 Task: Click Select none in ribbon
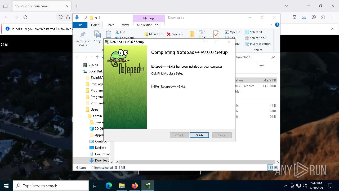click(x=255, y=38)
